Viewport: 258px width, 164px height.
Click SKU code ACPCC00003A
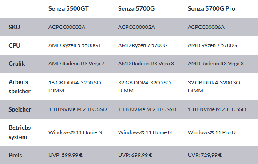pos(67,27)
